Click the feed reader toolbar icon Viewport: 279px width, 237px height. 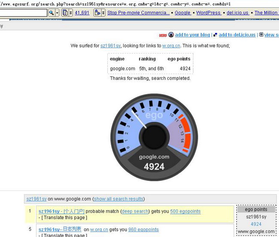97,13
